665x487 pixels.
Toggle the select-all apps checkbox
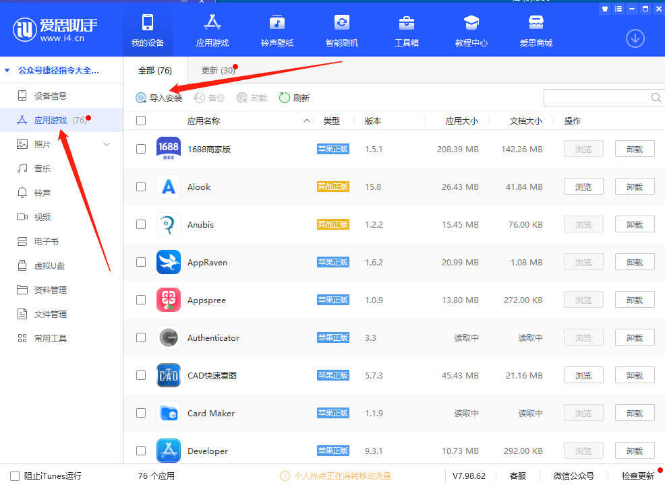(x=141, y=121)
